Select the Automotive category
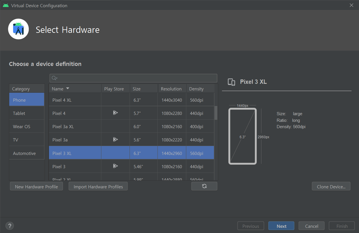 [x=27, y=153]
